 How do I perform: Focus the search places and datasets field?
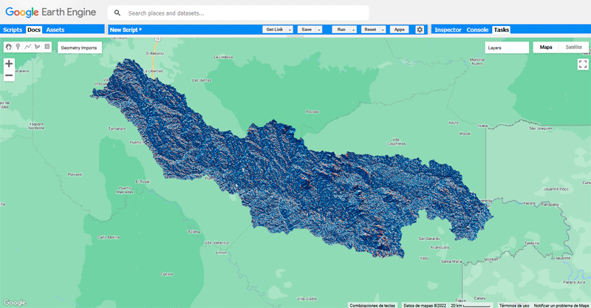pyautogui.click(x=238, y=13)
